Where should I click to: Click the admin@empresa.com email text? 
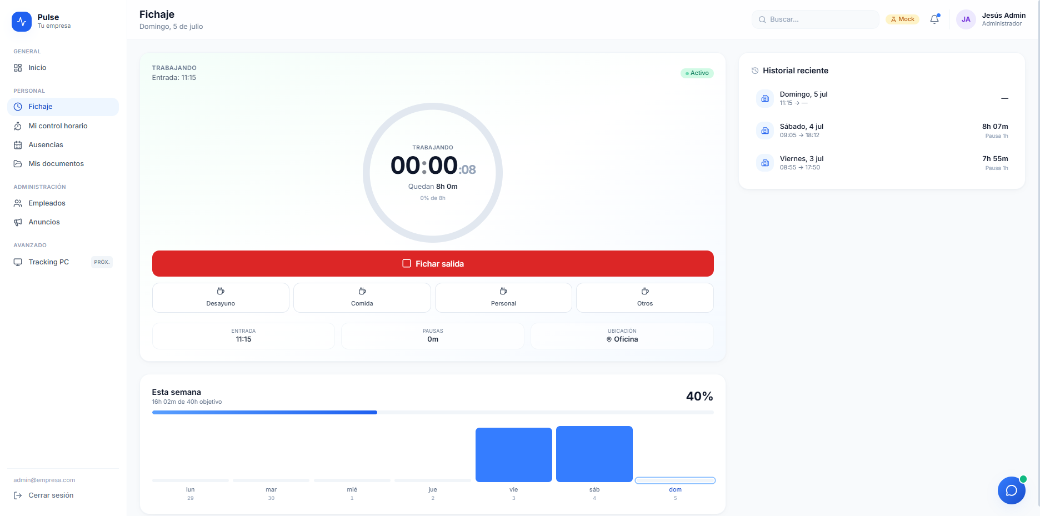pos(44,480)
